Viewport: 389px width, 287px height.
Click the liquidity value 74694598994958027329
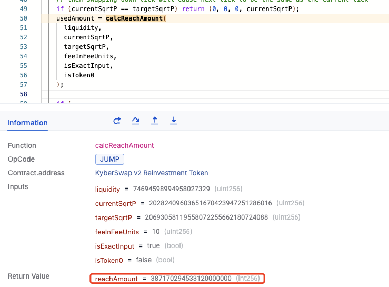(172, 189)
